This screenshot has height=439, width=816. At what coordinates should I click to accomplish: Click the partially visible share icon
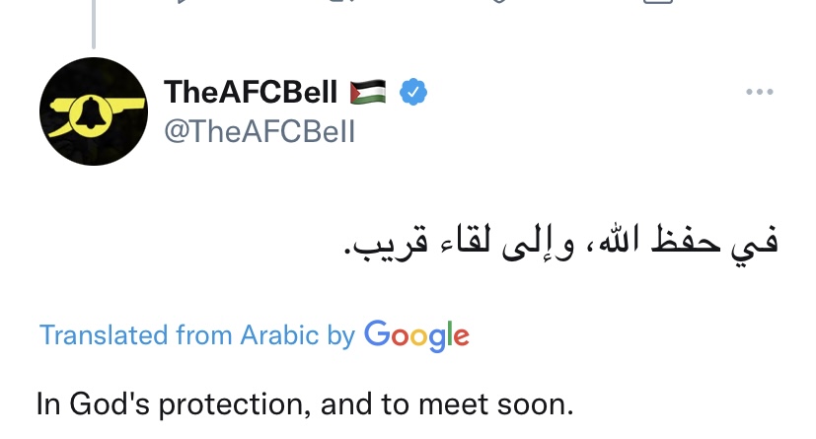tap(659, 2)
